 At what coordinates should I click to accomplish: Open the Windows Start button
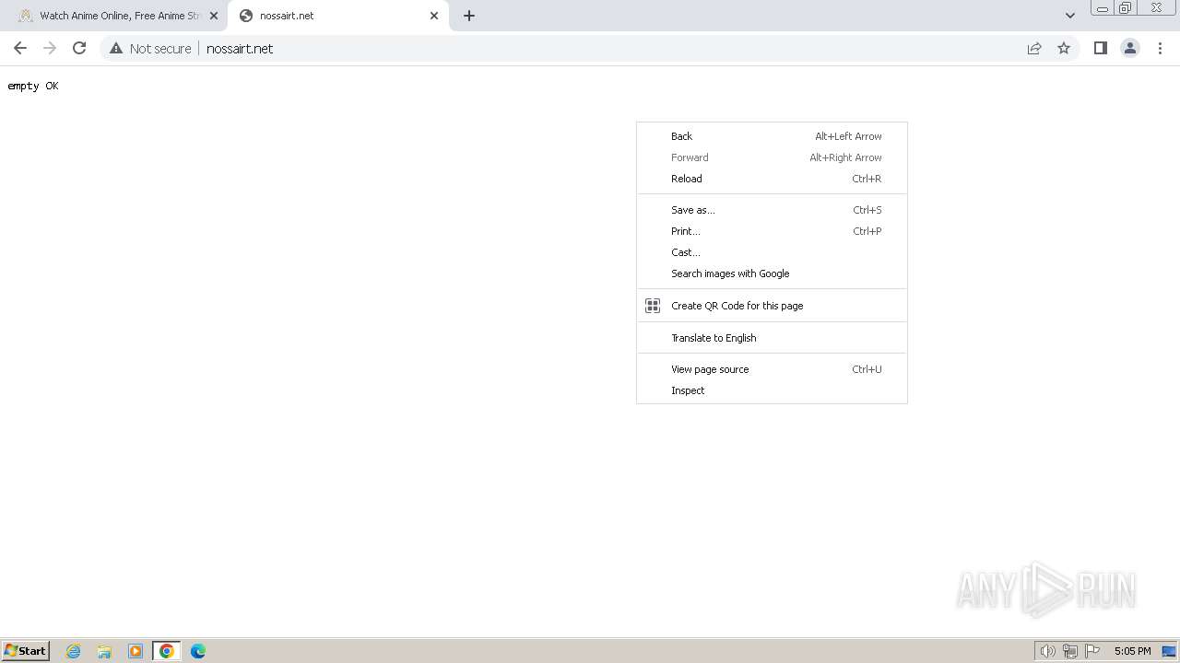click(26, 651)
